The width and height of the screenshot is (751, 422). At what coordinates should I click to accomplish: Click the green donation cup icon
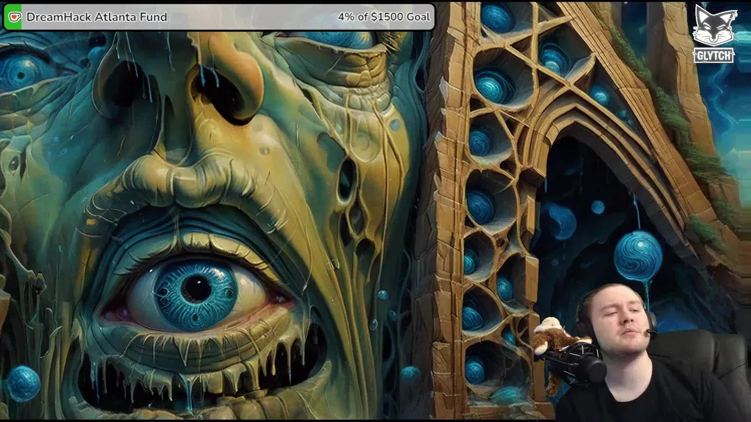point(14,17)
